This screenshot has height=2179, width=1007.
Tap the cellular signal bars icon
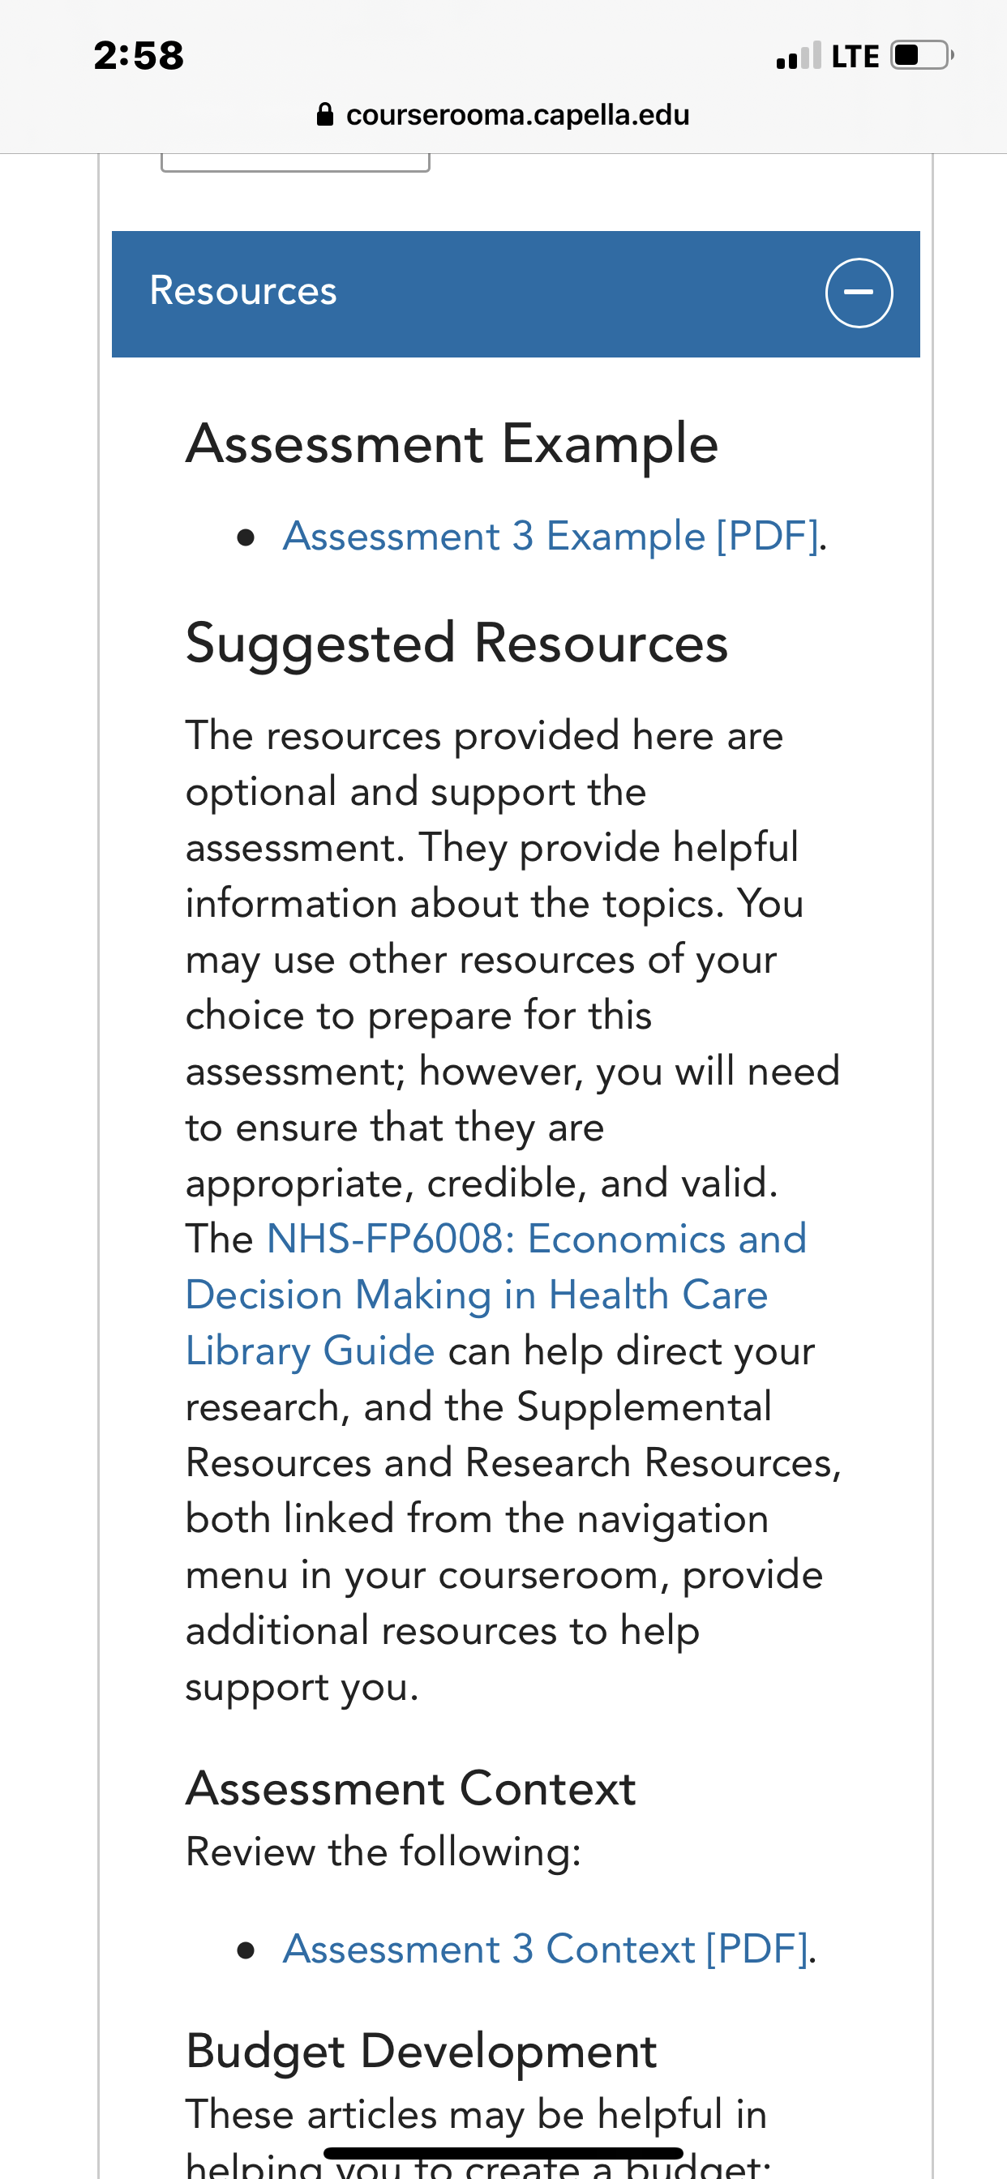coord(798,55)
